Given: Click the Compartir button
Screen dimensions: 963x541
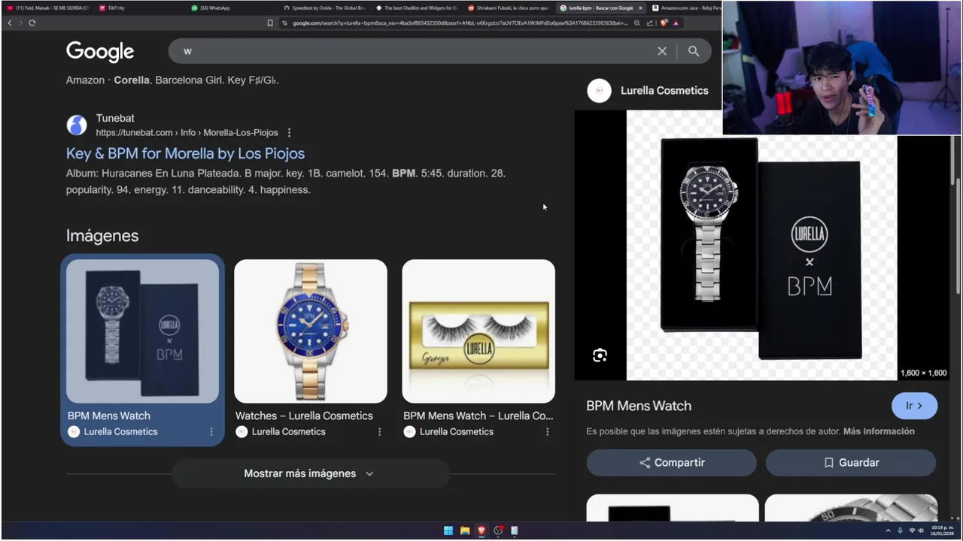Looking at the screenshot, I should tap(671, 463).
